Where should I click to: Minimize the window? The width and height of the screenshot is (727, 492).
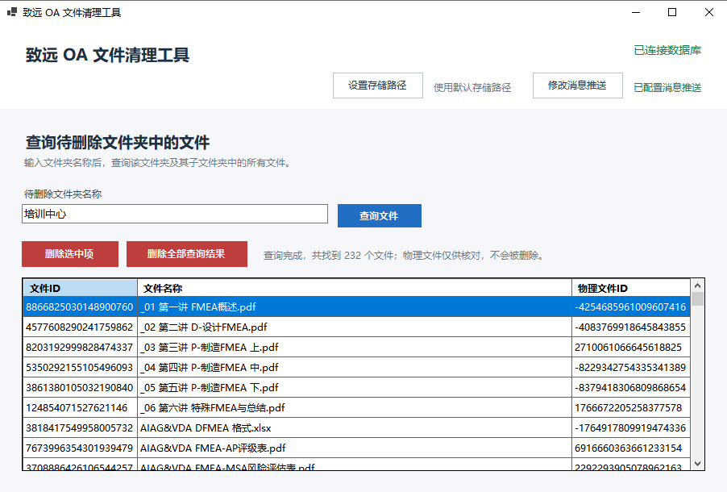point(636,13)
